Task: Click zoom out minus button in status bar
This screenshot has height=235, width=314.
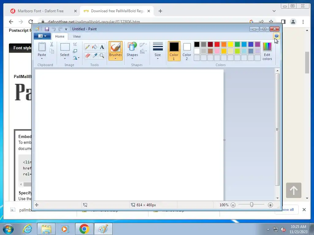Action: 233,205
